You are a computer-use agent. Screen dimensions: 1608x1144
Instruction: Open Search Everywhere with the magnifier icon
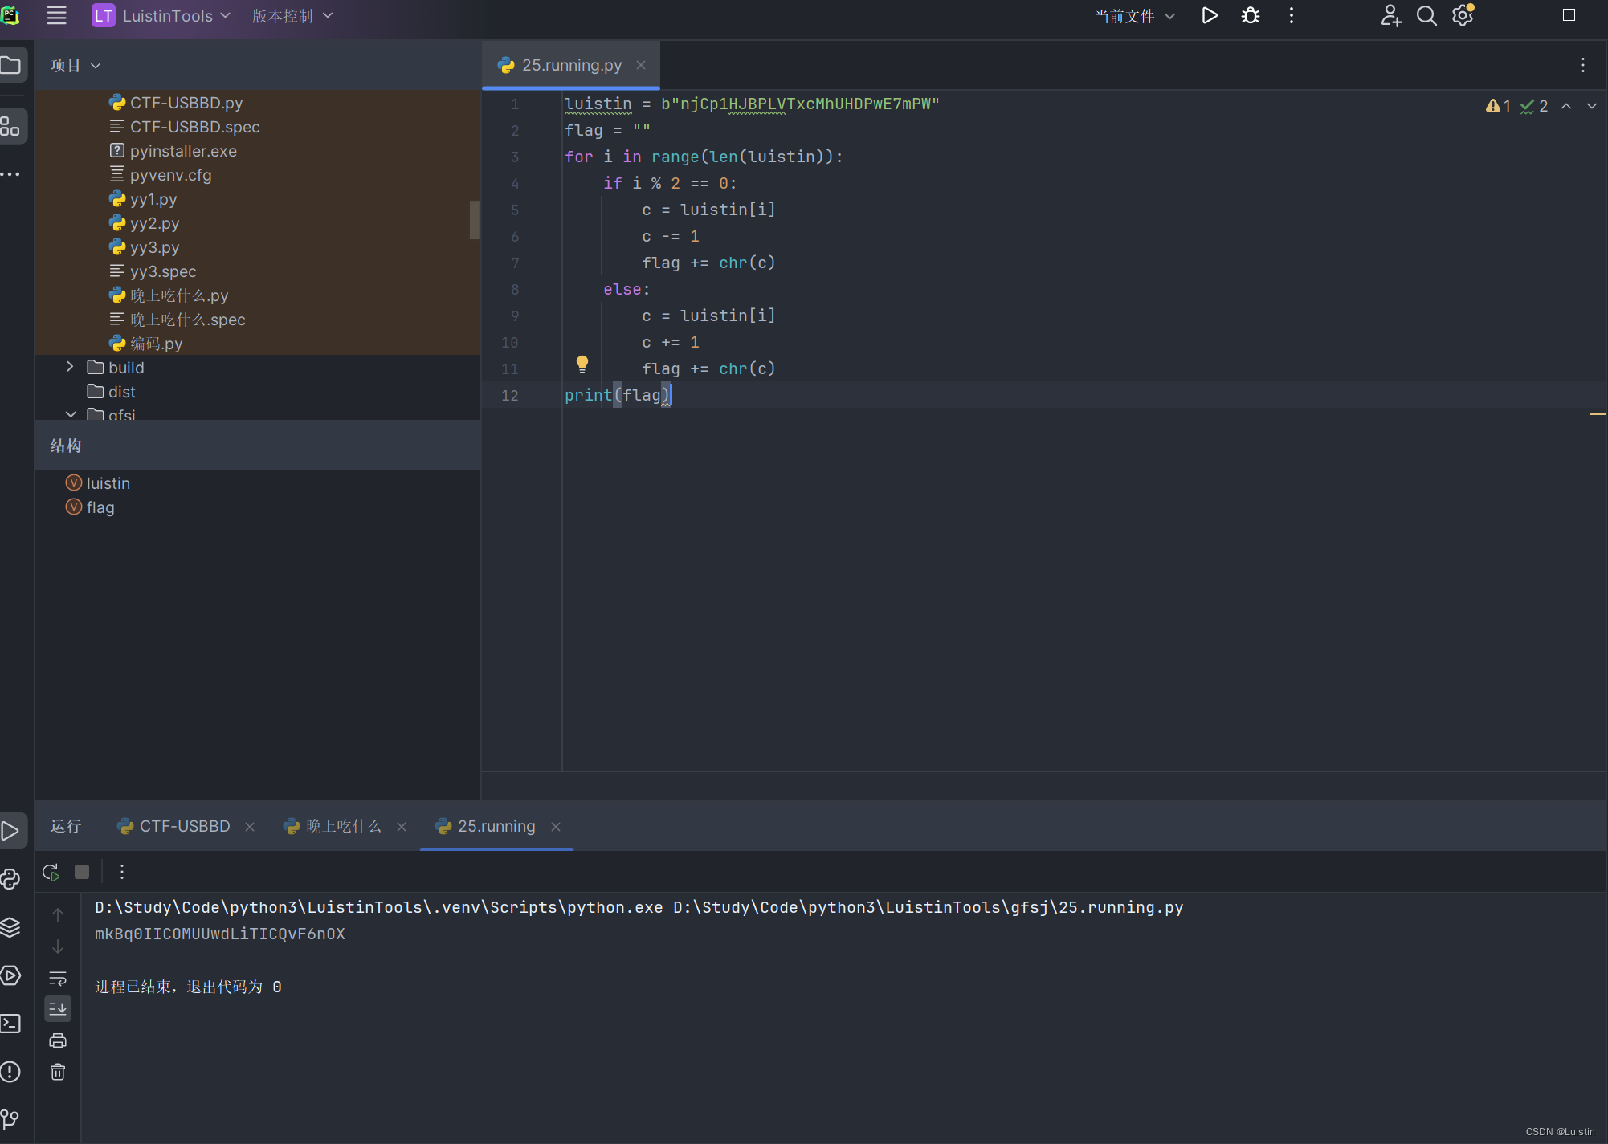tap(1426, 15)
